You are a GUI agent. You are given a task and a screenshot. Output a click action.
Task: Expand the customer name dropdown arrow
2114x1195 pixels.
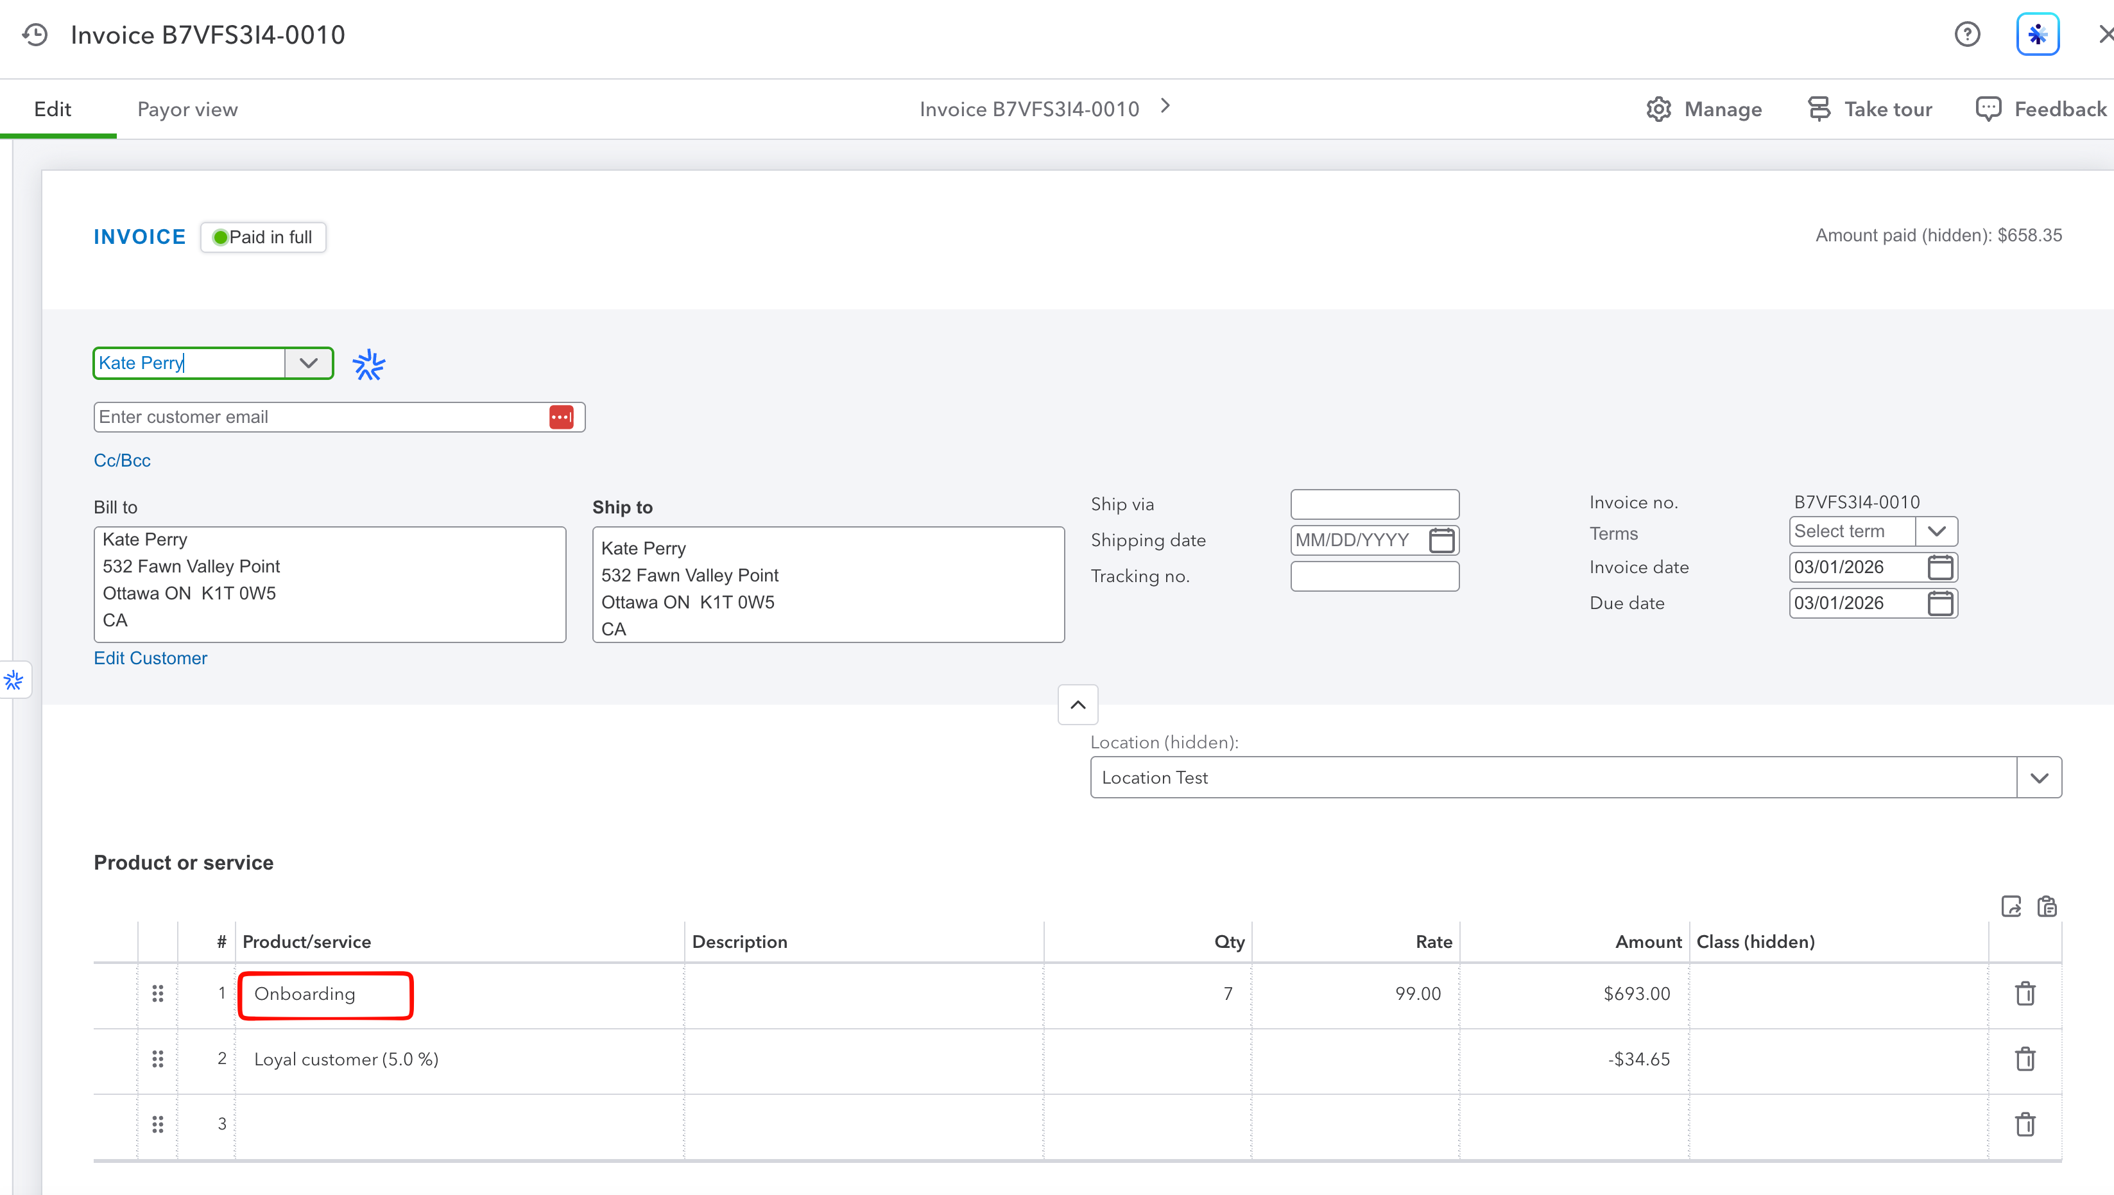pos(309,363)
